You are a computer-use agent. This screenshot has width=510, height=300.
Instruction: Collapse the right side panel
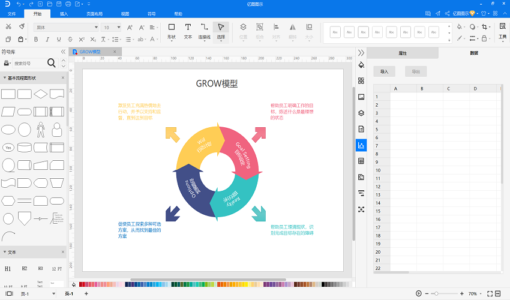coord(361,53)
